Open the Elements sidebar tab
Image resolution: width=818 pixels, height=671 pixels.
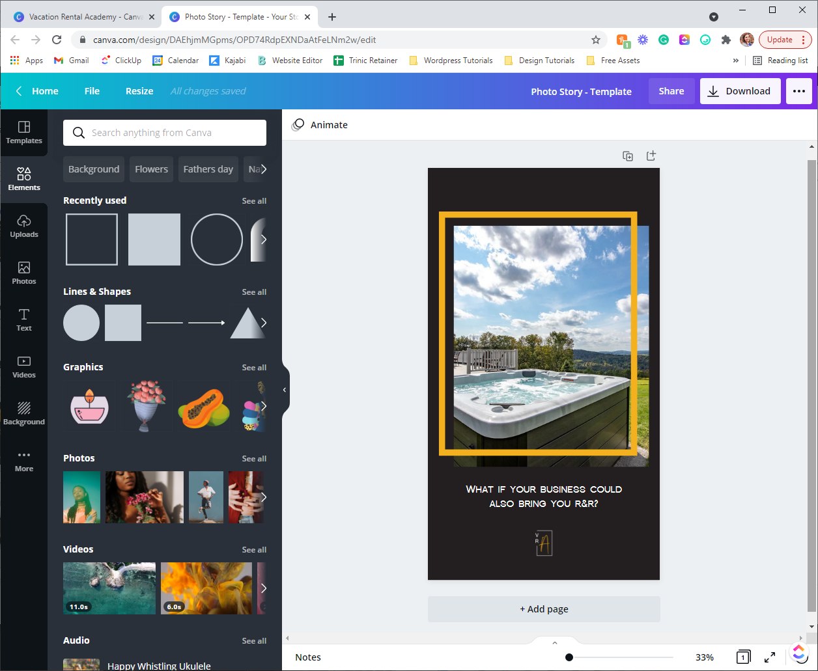pos(24,180)
